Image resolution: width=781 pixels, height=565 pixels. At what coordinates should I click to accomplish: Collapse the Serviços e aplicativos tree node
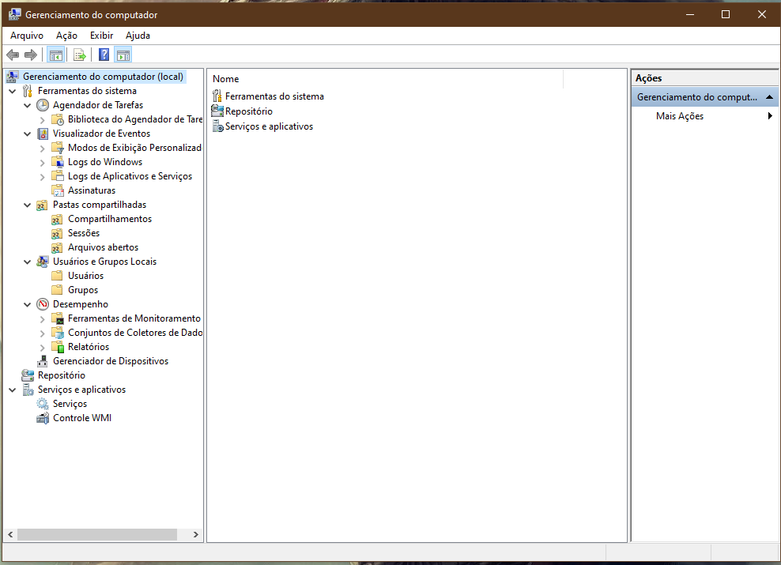click(13, 390)
